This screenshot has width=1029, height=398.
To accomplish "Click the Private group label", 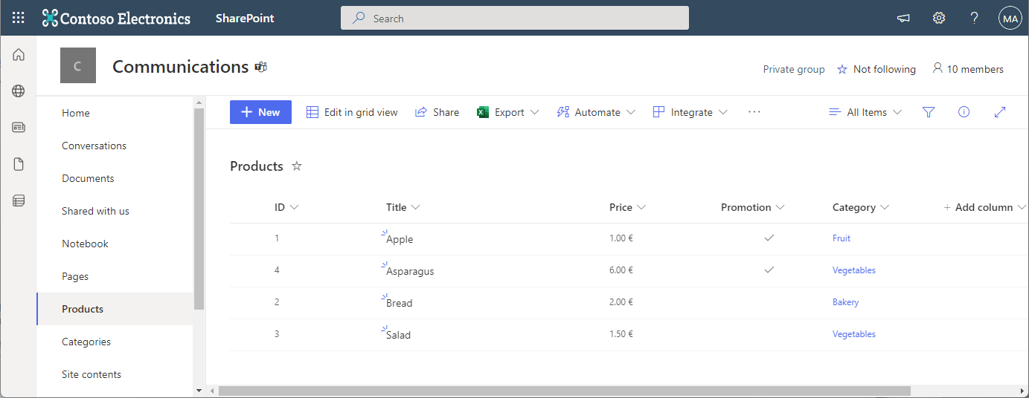I will [x=794, y=69].
